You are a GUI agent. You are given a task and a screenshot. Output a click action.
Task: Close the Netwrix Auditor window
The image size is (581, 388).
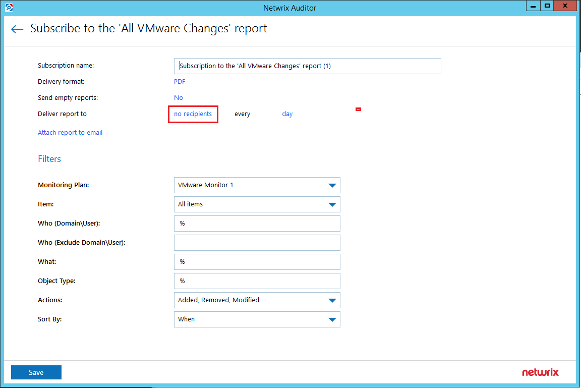coord(565,6)
